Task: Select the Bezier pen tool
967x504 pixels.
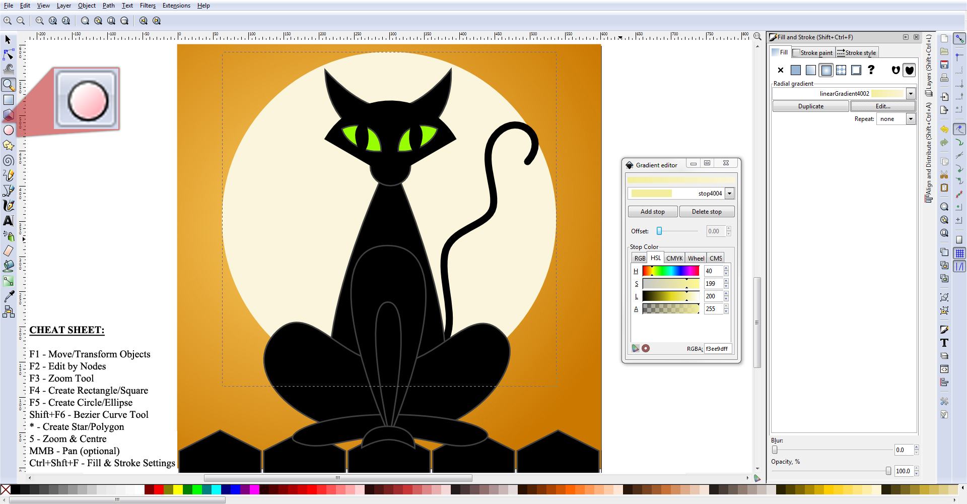Action: pyautogui.click(x=8, y=191)
